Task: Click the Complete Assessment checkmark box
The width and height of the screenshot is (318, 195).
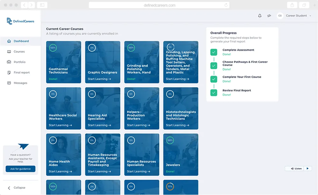Action: click(x=214, y=52)
